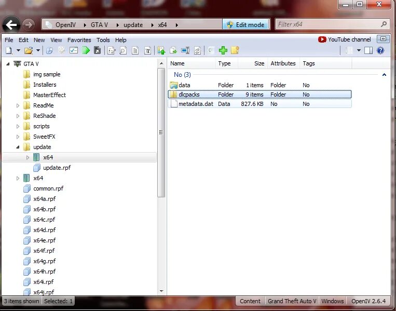396x311 pixels.
Task: Expand the scripts folder tree node
Action: (x=18, y=126)
